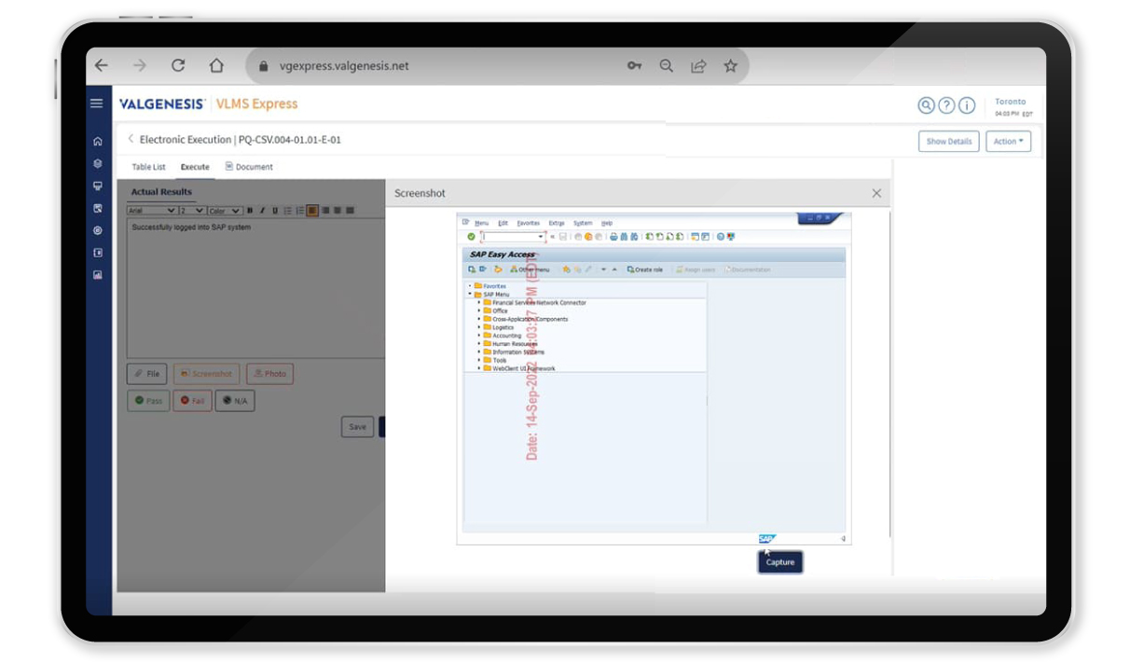Open the saved passwords key icon
The width and height of the screenshot is (1130, 662).
point(634,66)
